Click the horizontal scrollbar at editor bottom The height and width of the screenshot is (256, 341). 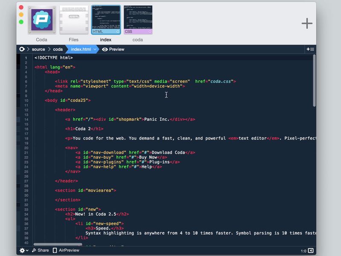point(58,244)
